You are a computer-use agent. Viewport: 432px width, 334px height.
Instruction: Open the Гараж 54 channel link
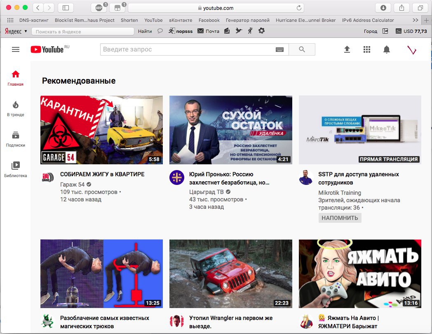72,185
